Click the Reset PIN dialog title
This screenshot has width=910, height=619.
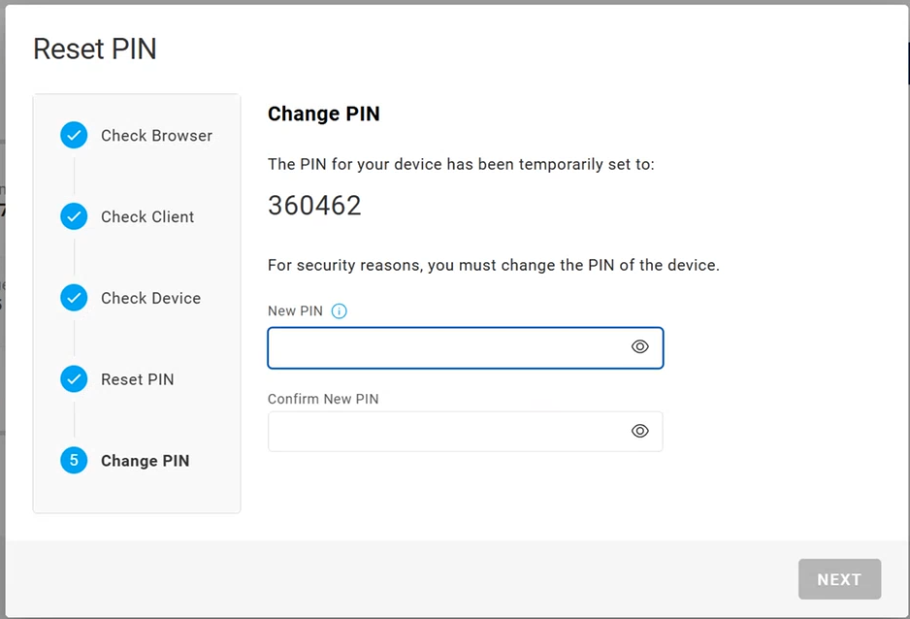pos(95,49)
